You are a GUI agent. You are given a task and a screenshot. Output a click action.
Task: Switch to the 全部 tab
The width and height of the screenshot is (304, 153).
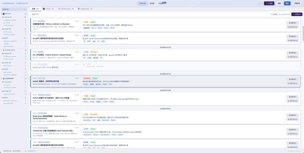pos(36,9)
